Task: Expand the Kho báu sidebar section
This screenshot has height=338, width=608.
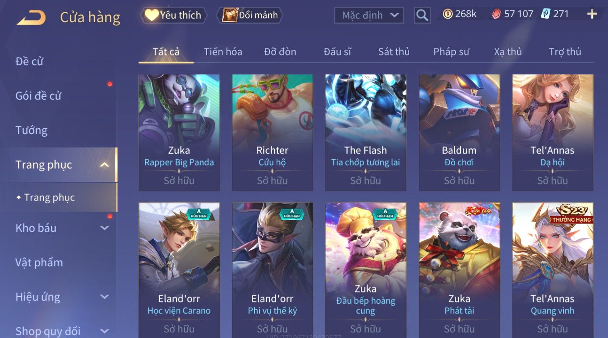Action: coord(104,228)
